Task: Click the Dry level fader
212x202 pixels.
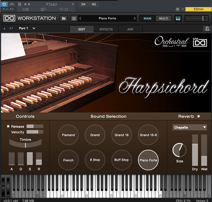Action: coord(195,150)
